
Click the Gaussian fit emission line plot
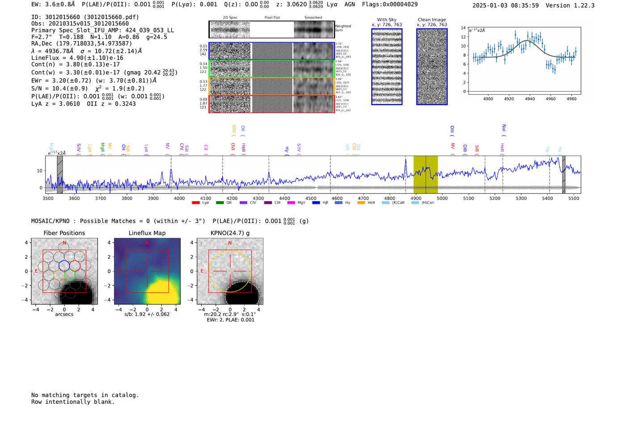[524, 60]
